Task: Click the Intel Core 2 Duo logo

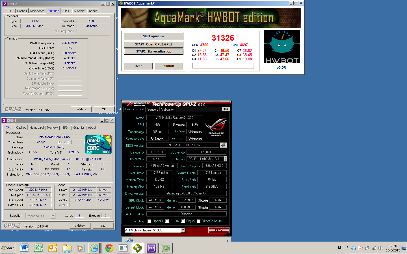Action: [98, 144]
